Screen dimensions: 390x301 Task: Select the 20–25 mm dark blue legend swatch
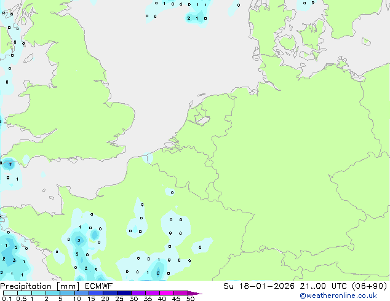click(110, 293)
